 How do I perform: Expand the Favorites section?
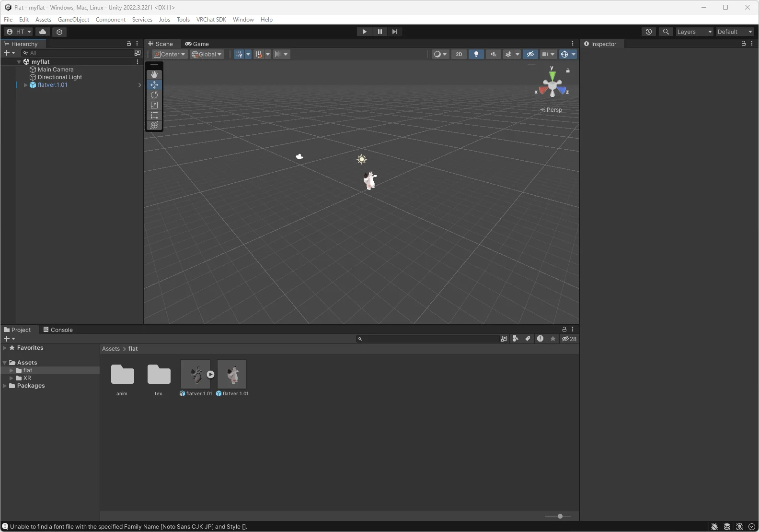(5, 348)
